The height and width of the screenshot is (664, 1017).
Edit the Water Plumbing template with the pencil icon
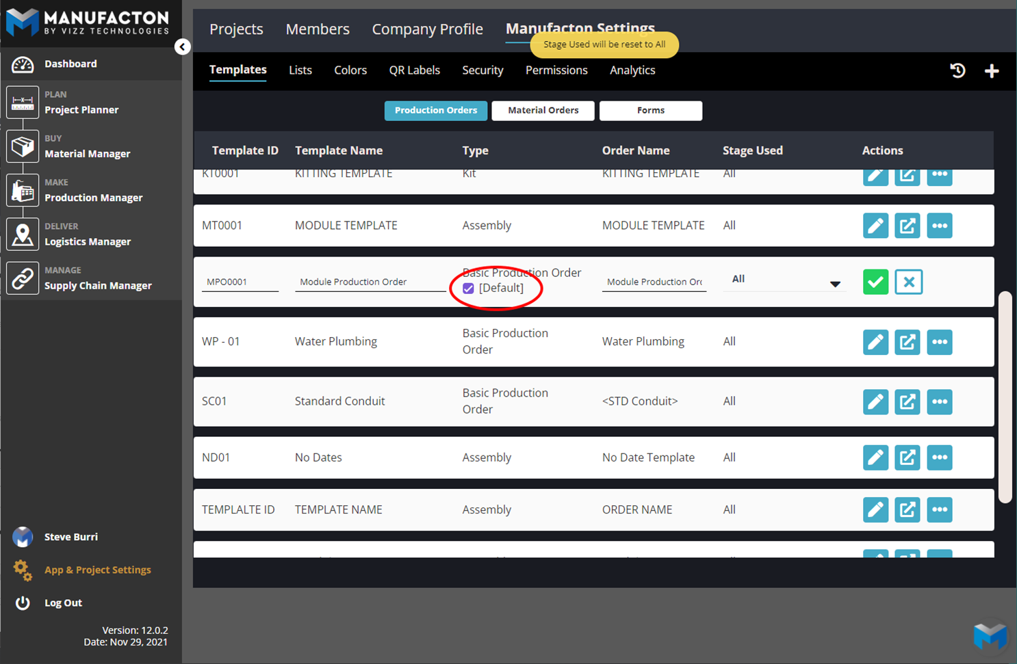point(875,342)
